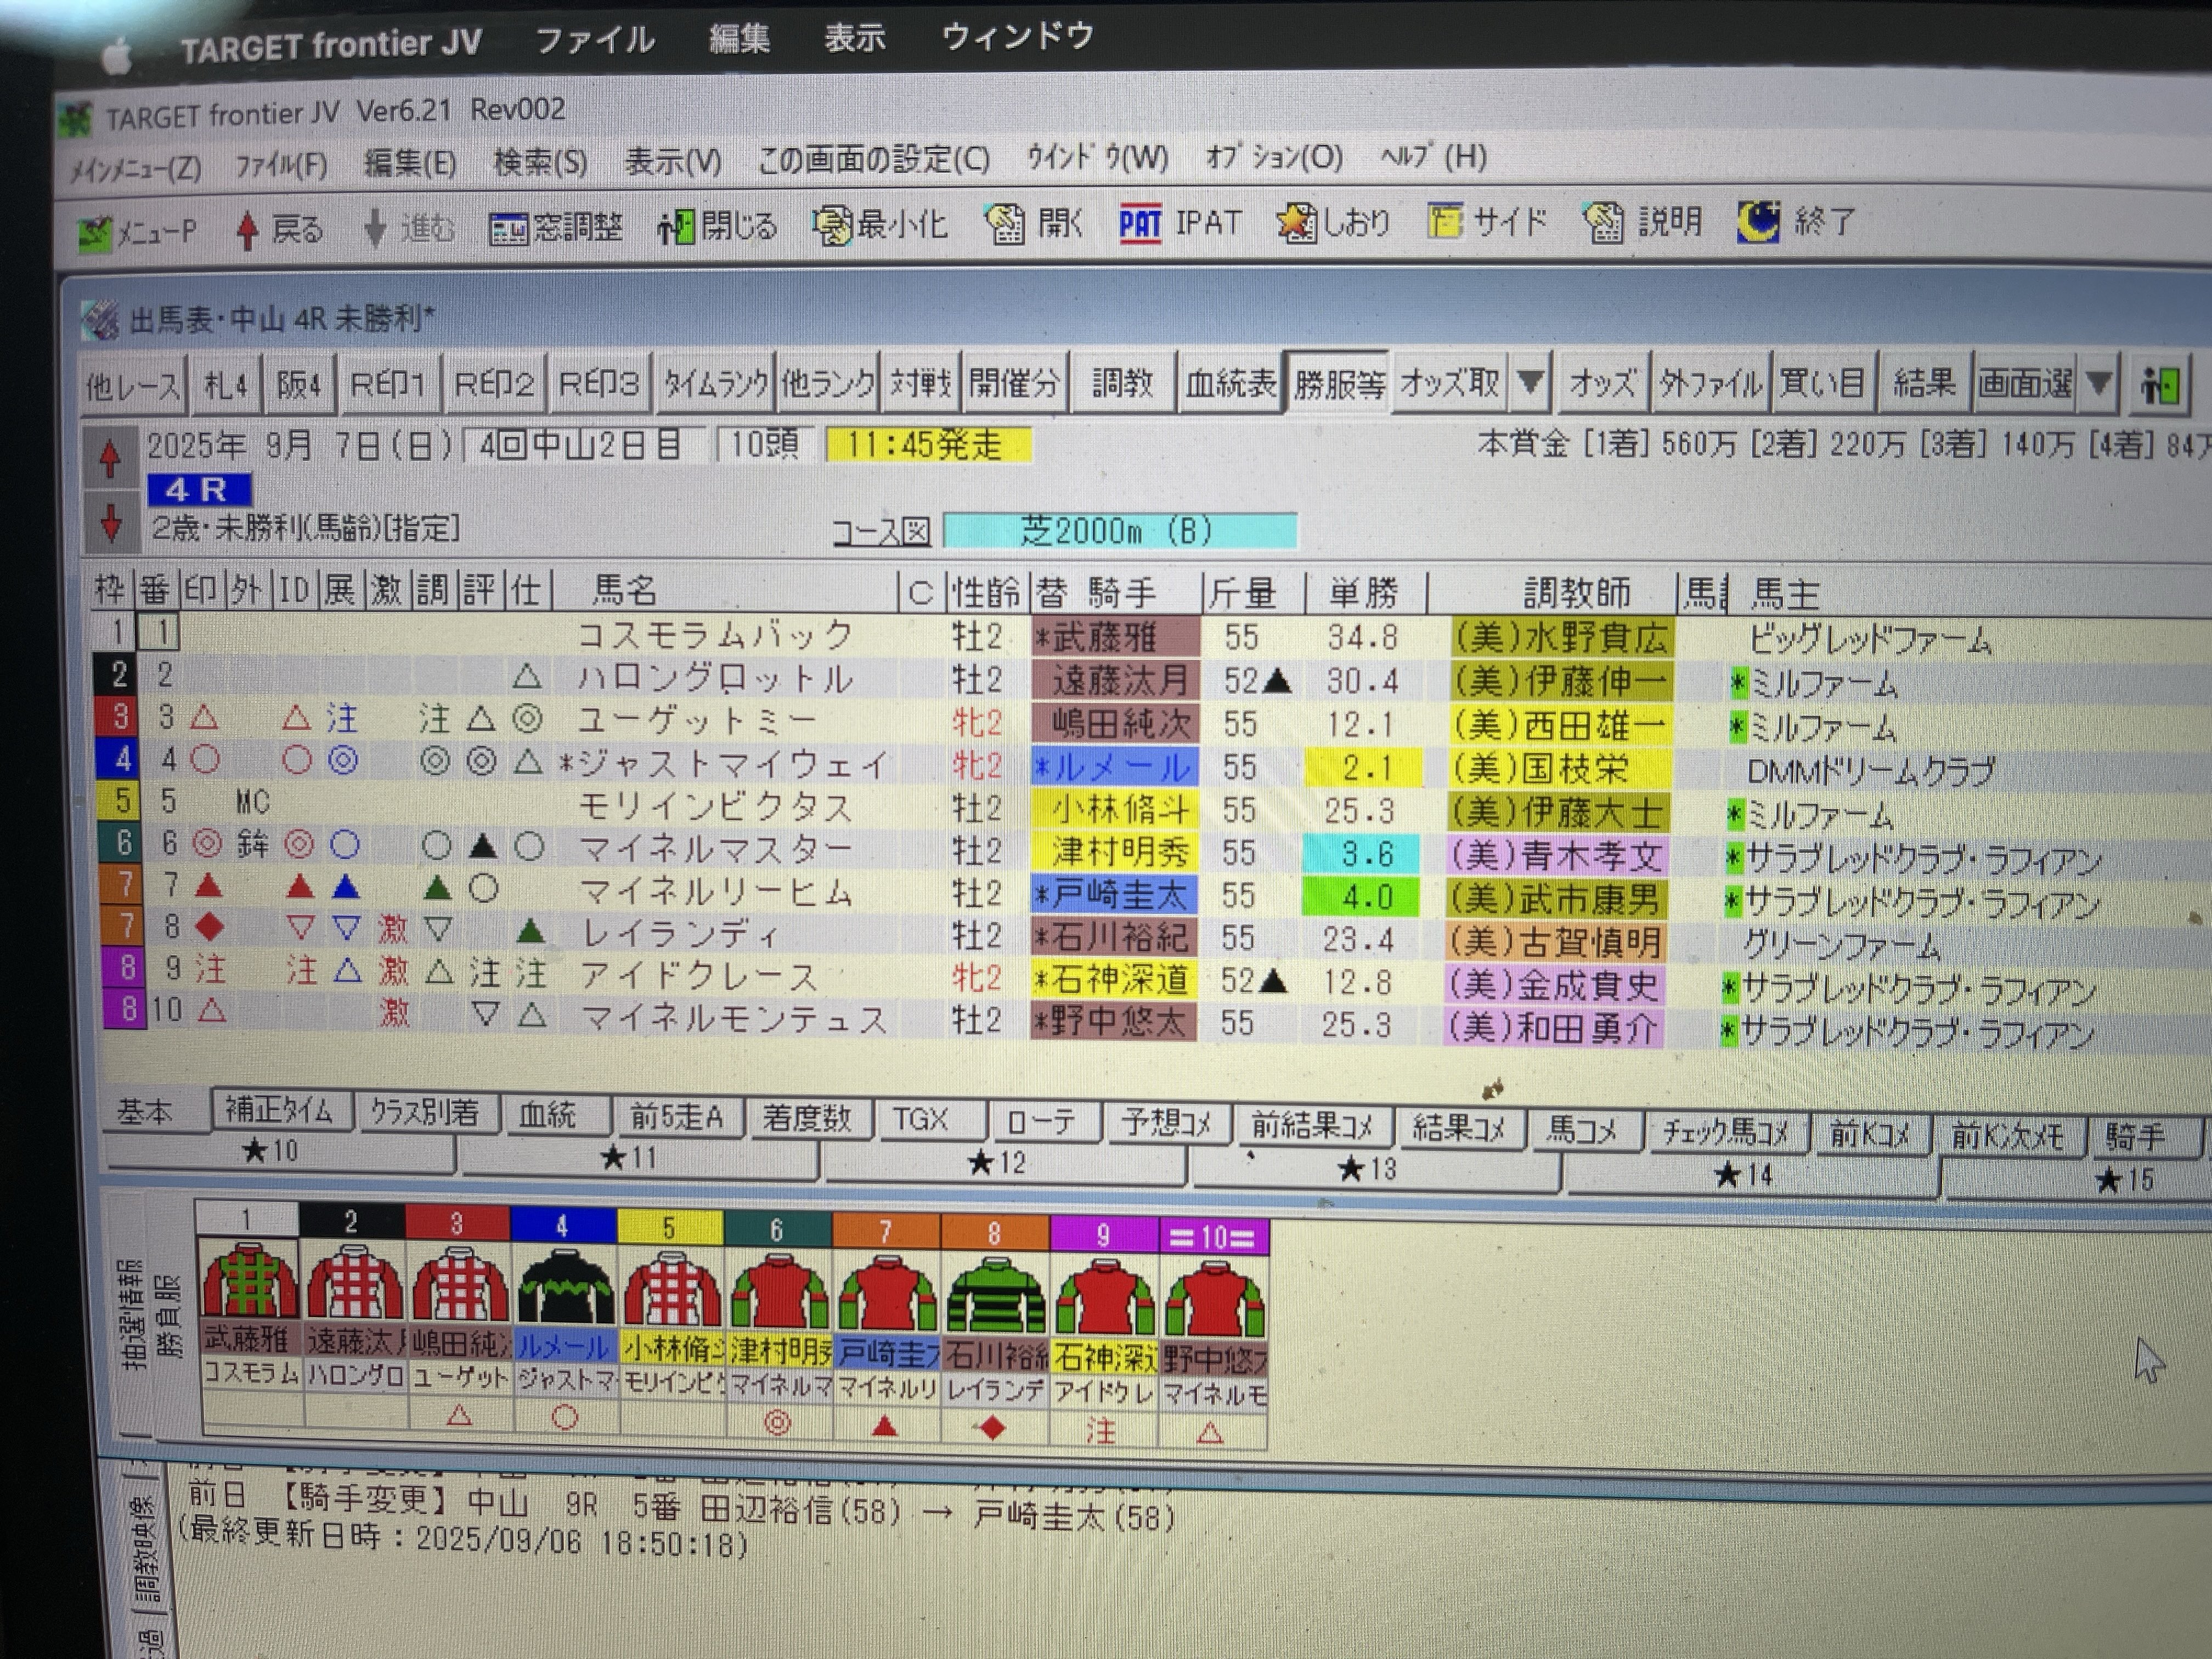Go to next race with down arrow

tap(111, 523)
